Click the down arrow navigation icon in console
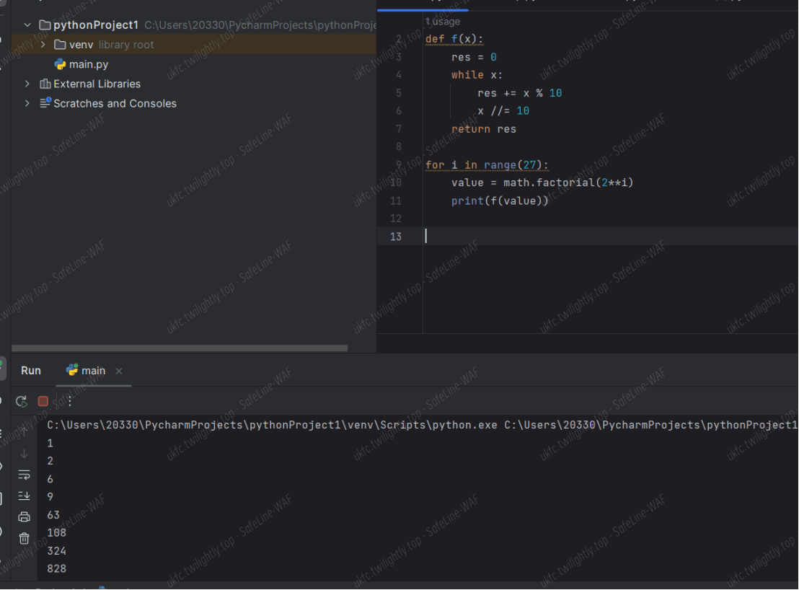 (24, 454)
